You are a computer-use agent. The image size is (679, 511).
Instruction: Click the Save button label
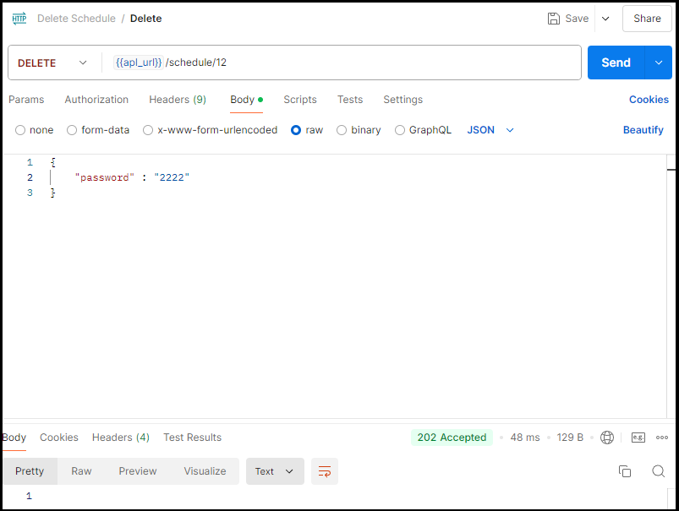coord(577,19)
